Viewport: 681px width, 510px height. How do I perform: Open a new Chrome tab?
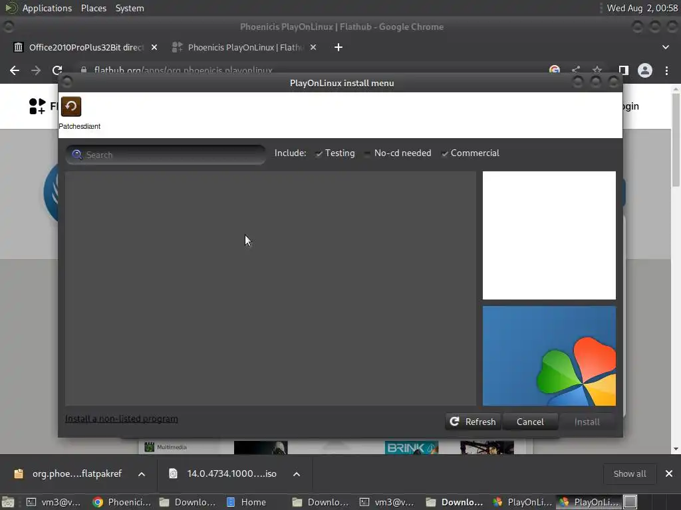339,47
